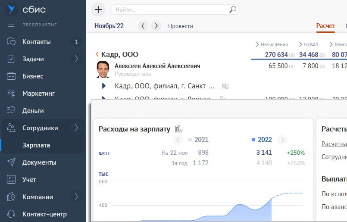This screenshot has width=347, height=222.
Task: Select Зарплата in the sidebar menu
Action: (x=36, y=145)
